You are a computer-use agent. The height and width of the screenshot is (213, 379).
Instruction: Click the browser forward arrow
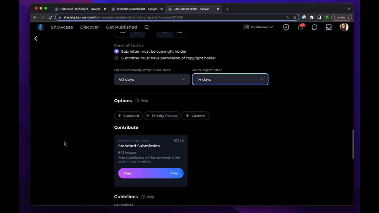43,17
